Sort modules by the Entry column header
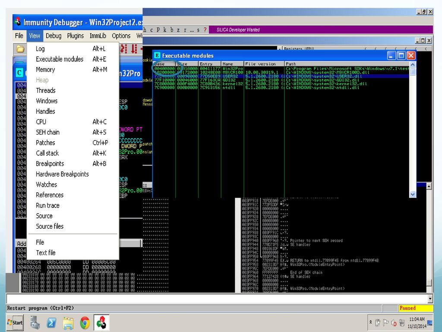This screenshot has height=332, width=442. (x=209, y=64)
